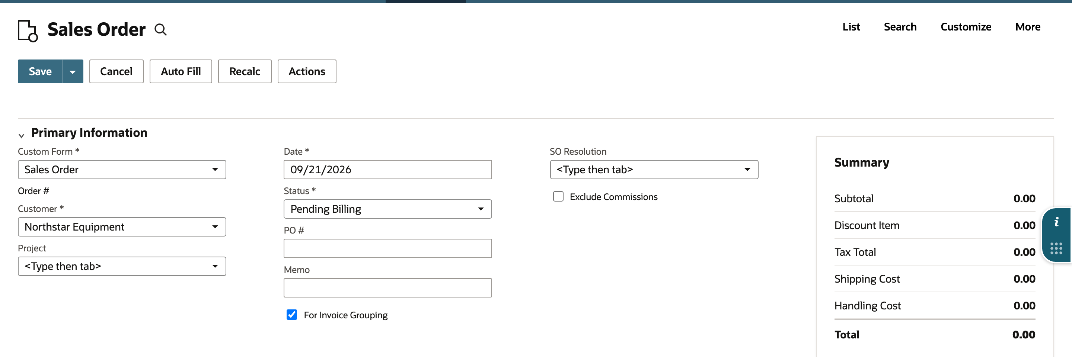The width and height of the screenshot is (1072, 357).
Task: Open the Project dropdown
Action: [x=122, y=266]
